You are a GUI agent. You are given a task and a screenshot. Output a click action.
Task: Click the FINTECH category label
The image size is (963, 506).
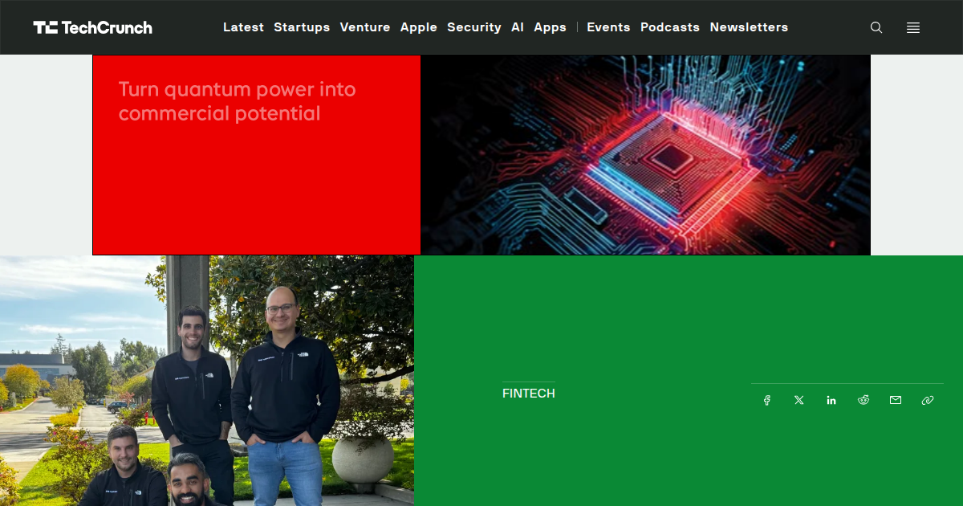(x=529, y=394)
